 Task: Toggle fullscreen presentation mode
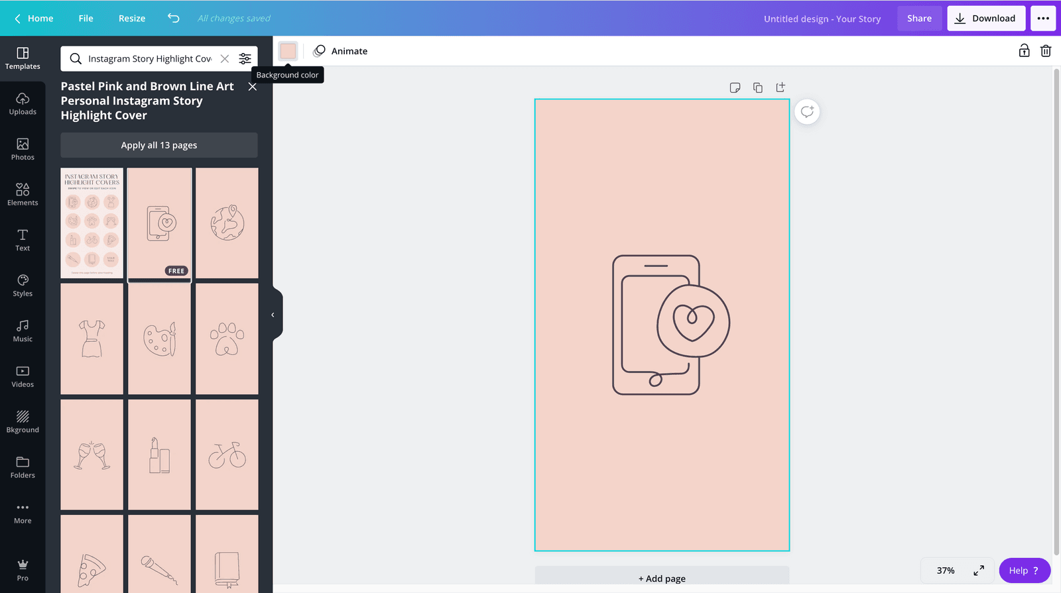979,570
